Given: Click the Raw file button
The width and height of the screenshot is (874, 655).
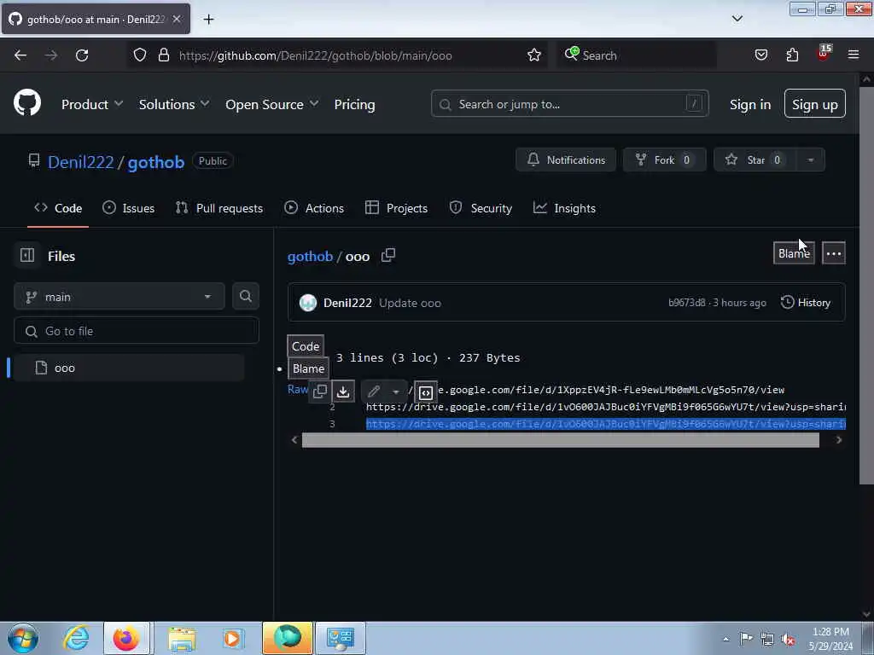Looking at the screenshot, I should pyautogui.click(x=298, y=389).
